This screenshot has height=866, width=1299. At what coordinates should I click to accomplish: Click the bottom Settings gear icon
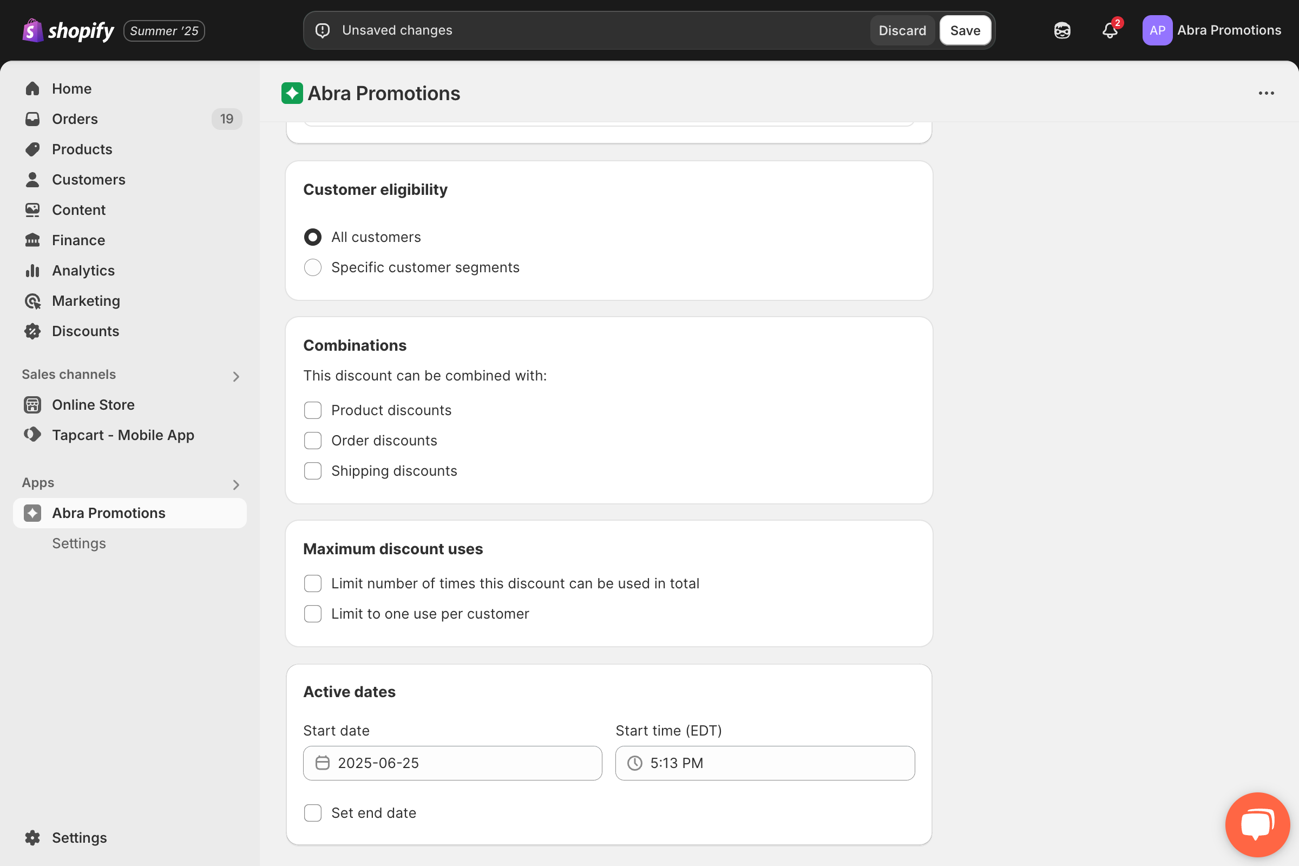[x=32, y=838]
